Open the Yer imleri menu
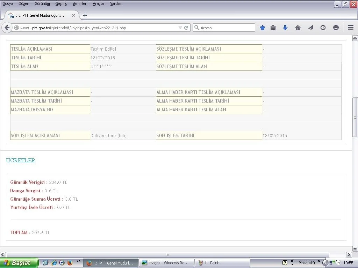This screenshot has width=358, height=268. click(80, 3)
